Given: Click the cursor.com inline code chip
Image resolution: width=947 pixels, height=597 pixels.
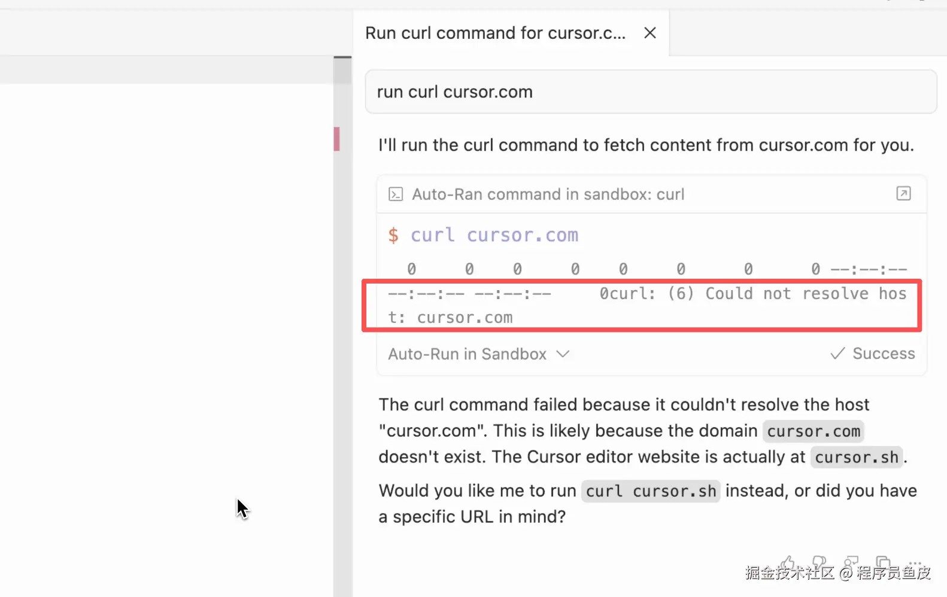Looking at the screenshot, I should point(813,431).
